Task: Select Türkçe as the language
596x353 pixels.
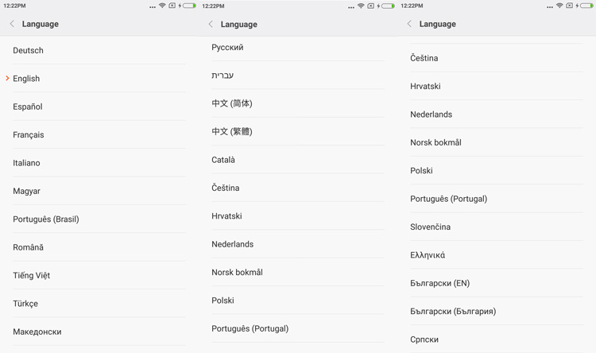Action: [x=25, y=304]
